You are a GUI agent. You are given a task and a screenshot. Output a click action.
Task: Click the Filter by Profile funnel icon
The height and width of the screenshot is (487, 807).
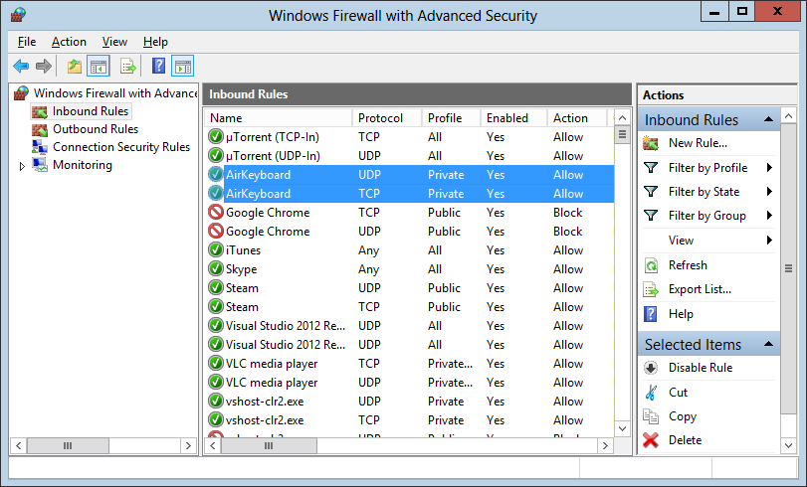[651, 168]
